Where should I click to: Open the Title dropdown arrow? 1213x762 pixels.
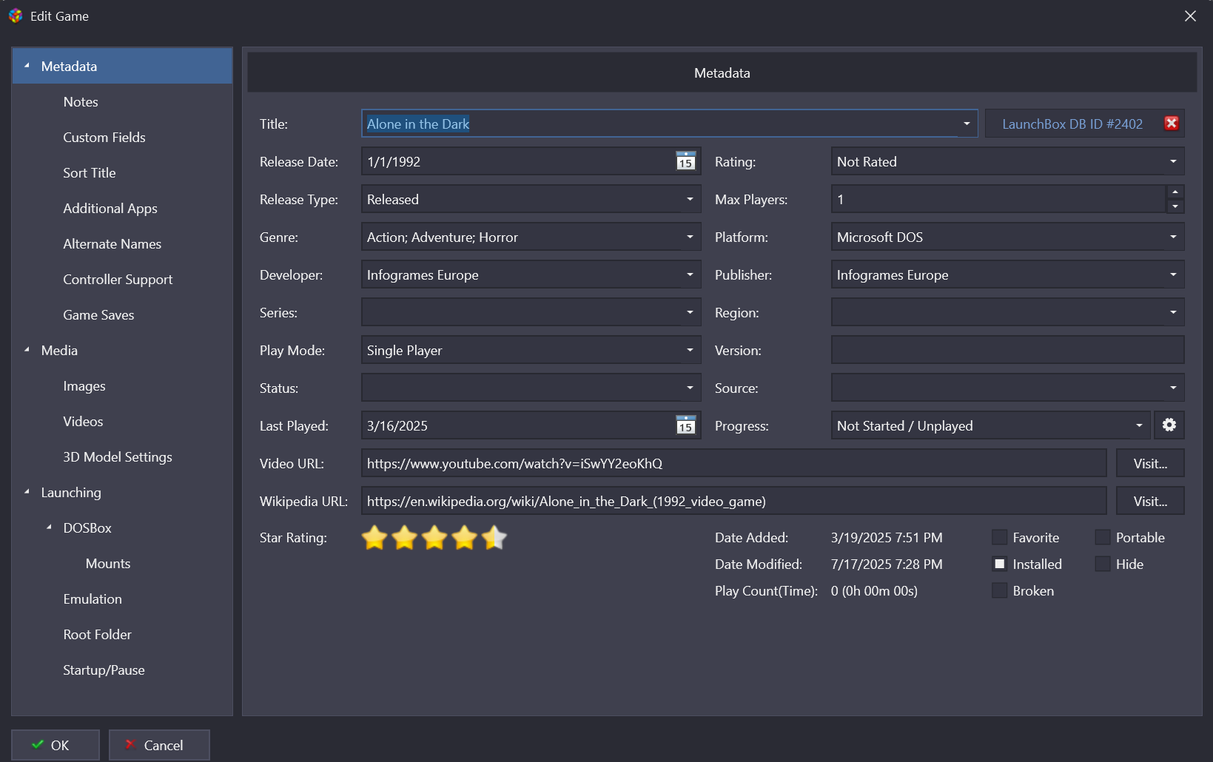(967, 124)
